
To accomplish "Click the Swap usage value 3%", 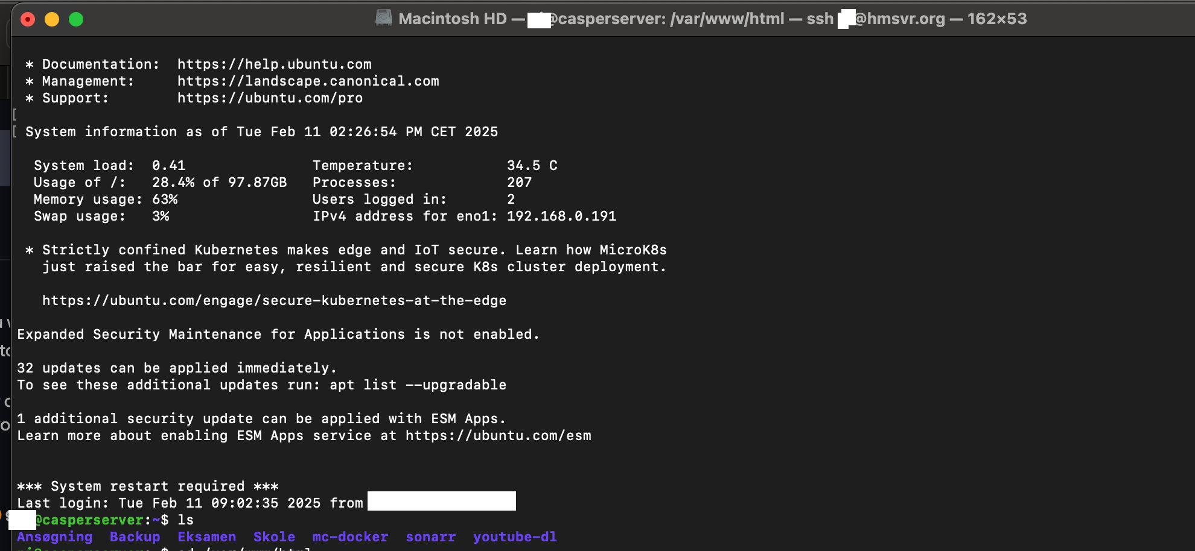I will [161, 216].
